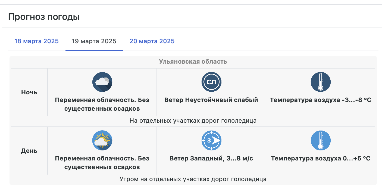This screenshot has height=192, width=382.
Task: Click the Ветер Неустойчивый слабый text
Action: coord(211,100)
